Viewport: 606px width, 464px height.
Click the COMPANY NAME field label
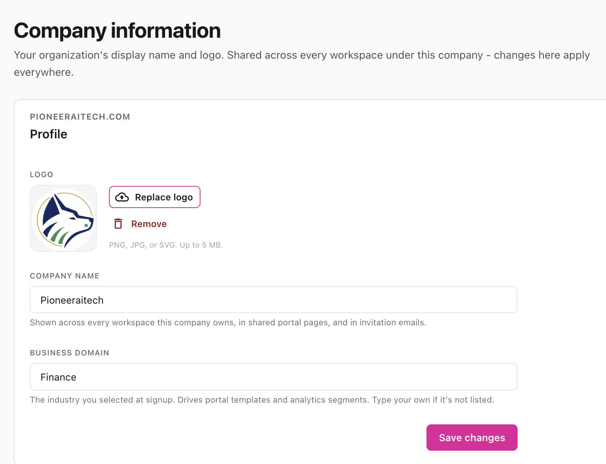(65, 276)
